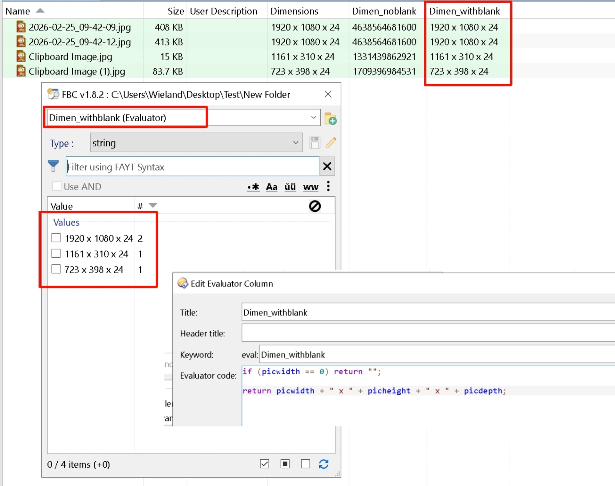
Task: Check the 1920 x 1080 x 24 value
Action: [56, 238]
